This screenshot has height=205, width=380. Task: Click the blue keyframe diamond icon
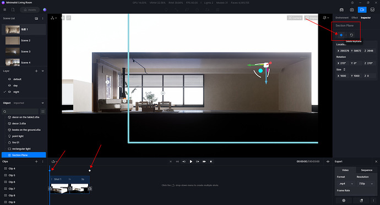coord(341,35)
